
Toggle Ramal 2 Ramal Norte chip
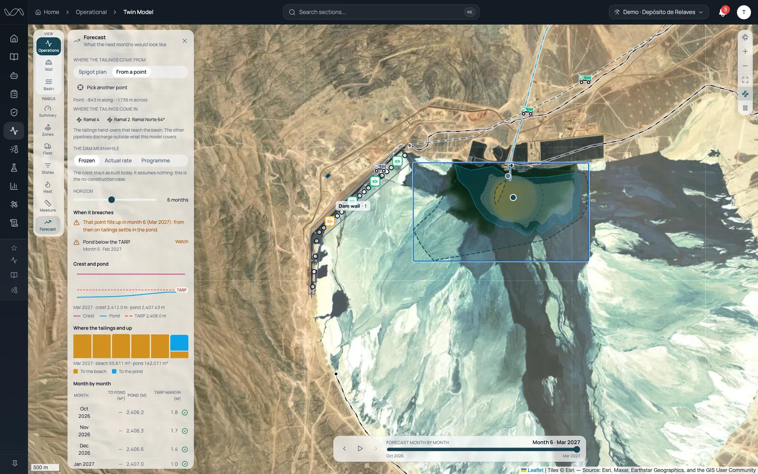pos(136,120)
